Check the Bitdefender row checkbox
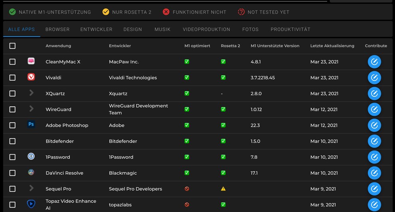395x212 pixels. click(12, 141)
